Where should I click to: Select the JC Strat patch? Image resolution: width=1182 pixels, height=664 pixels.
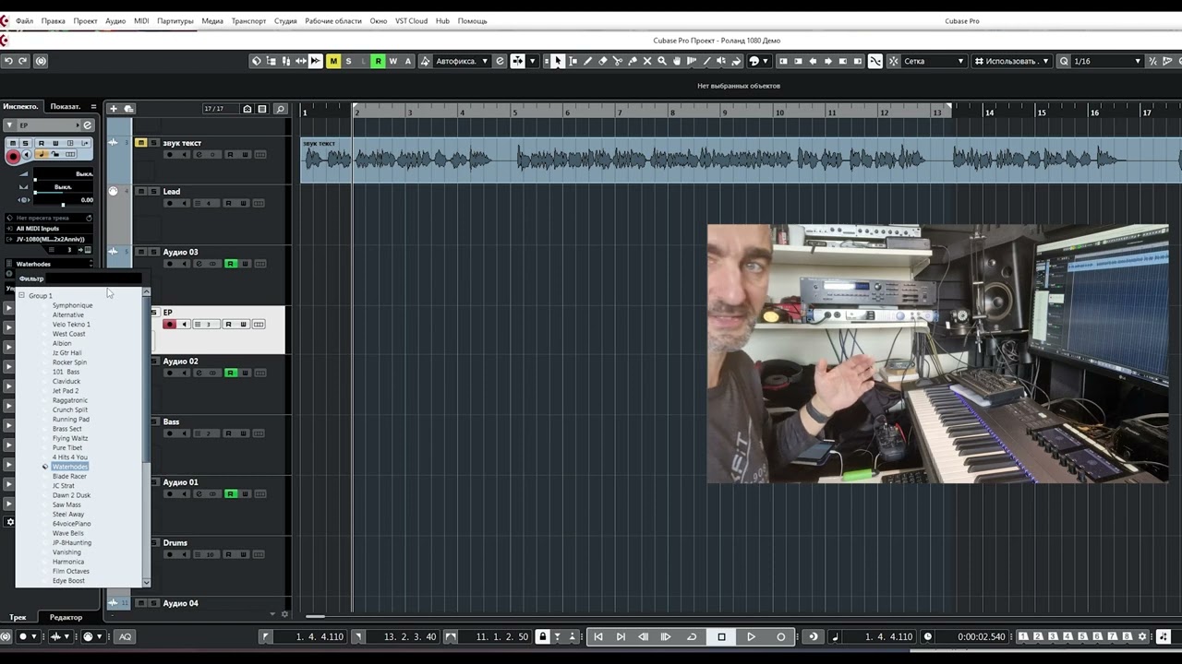click(64, 485)
